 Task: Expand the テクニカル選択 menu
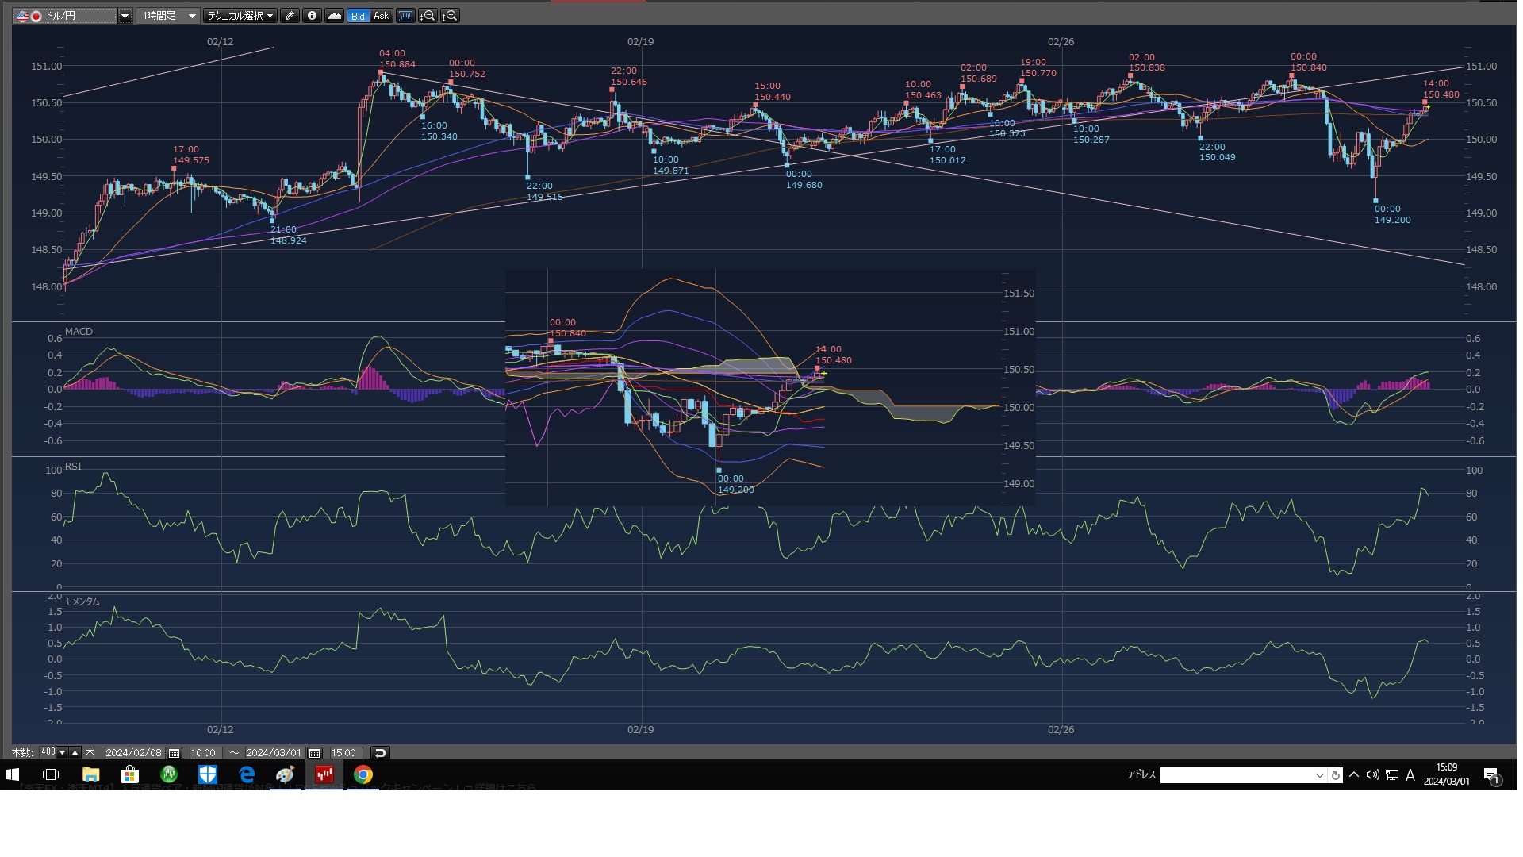pyautogui.click(x=239, y=16)
